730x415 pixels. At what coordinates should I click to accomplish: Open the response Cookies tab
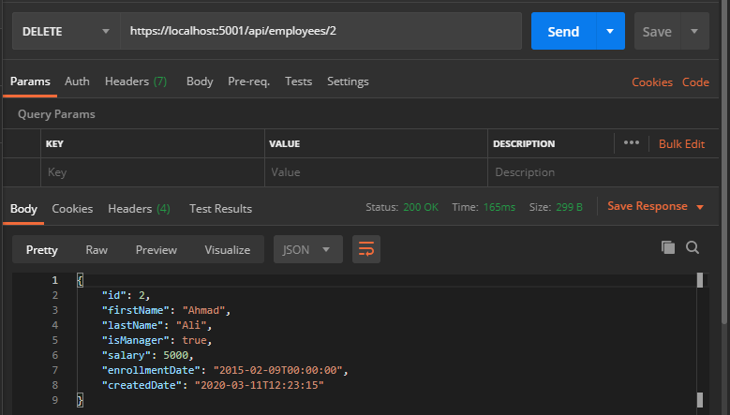pyautogui.click(x=72, y=208)
